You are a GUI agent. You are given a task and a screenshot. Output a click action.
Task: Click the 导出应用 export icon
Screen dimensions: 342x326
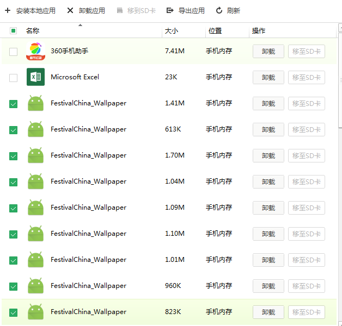coord(170,11)
